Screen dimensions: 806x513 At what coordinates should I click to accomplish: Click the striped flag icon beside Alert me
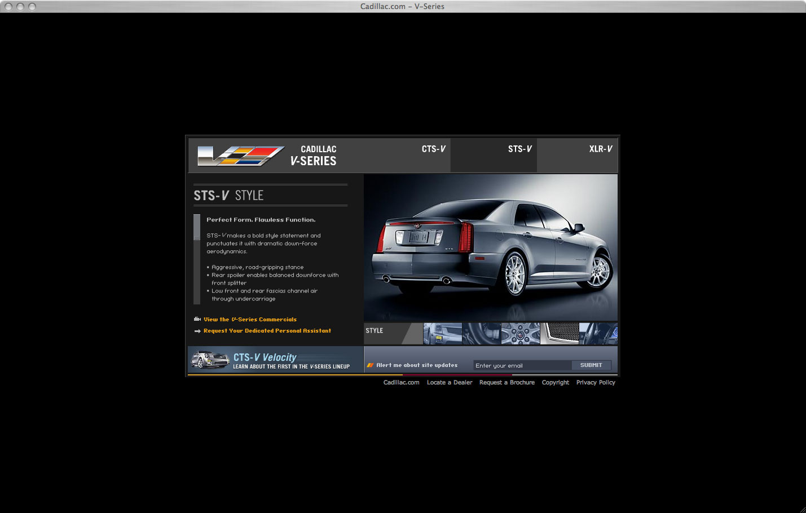pos(371,365)
